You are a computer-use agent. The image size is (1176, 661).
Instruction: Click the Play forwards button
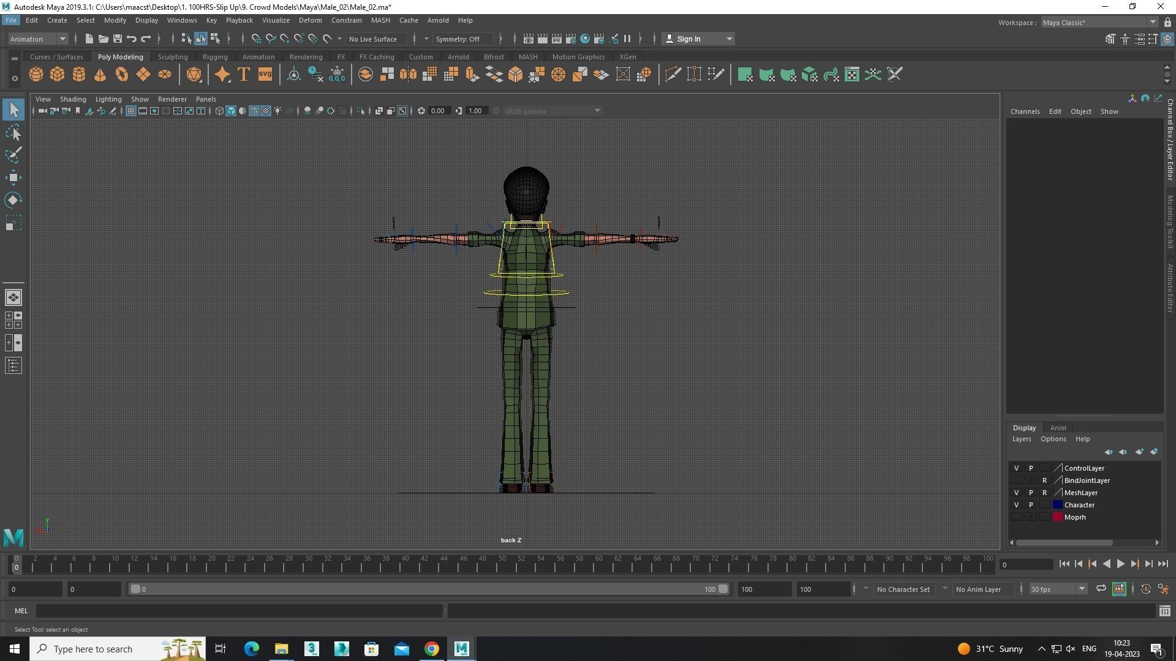pos(1120,564)
